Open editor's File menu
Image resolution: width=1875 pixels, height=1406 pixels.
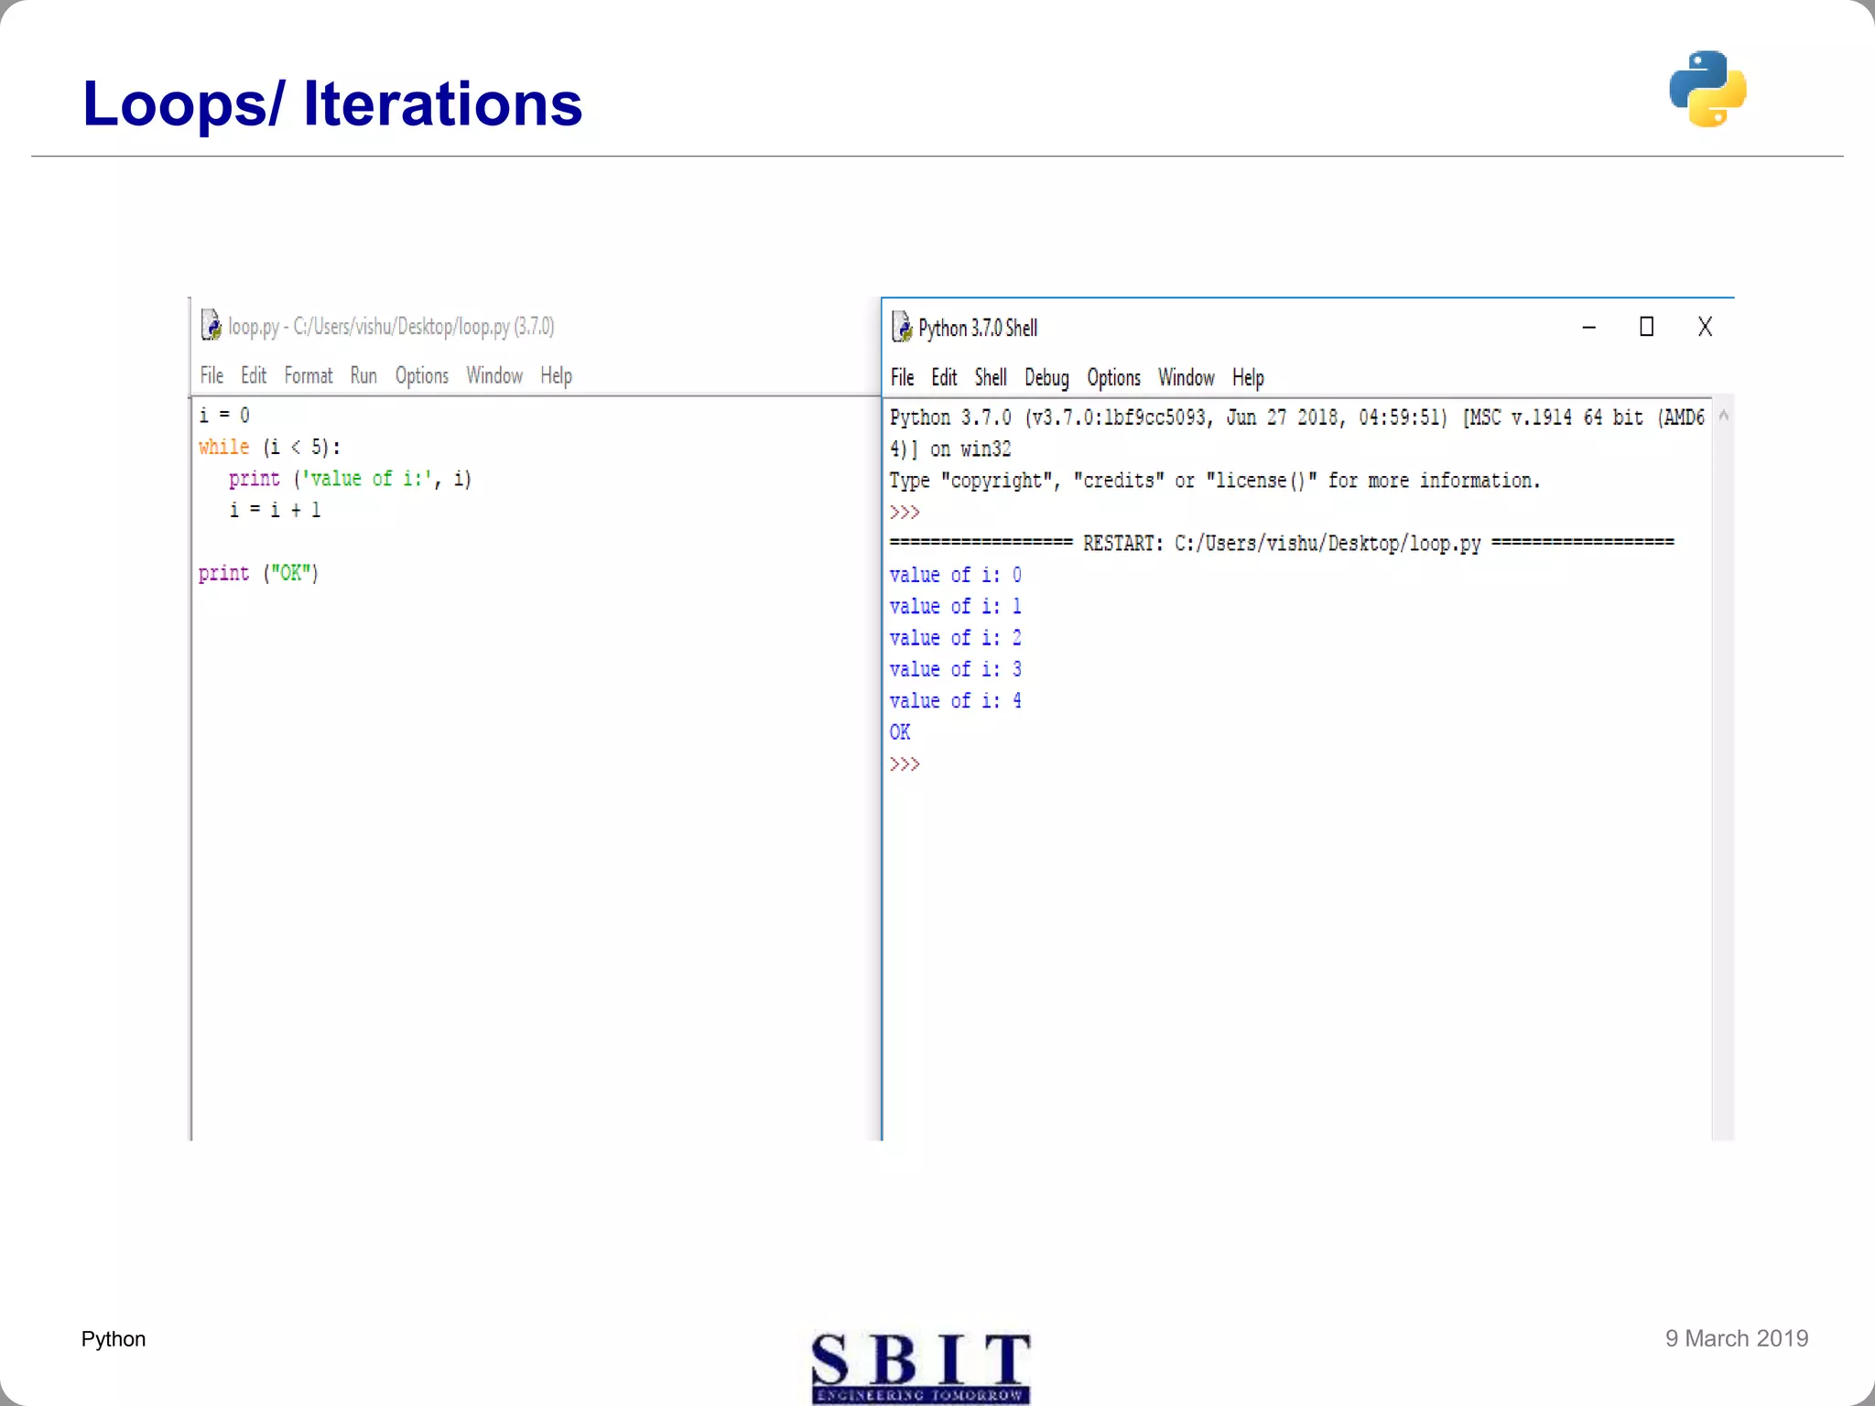click(x=211, y=375)
